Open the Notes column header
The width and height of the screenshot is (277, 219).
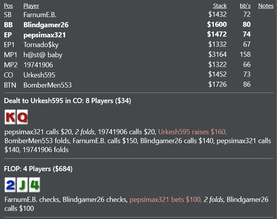[x=266, y=6]
